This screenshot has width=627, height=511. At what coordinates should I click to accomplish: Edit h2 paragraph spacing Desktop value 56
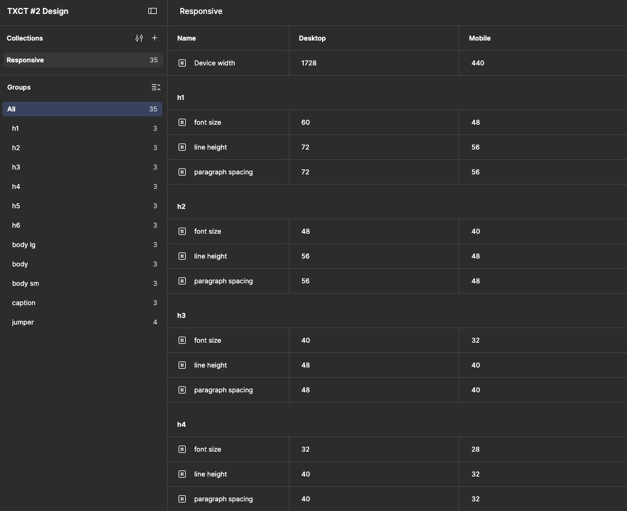(374, 281)
